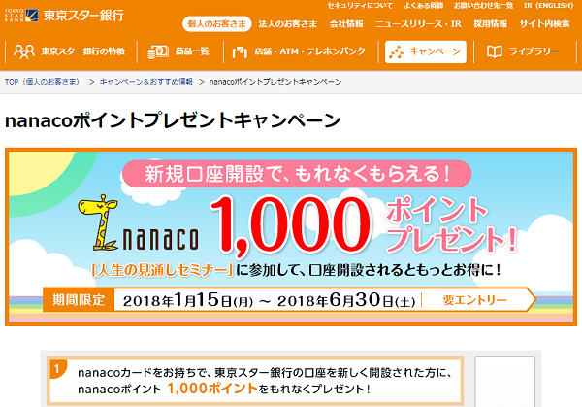Click the nanaco giraffe logo
Image resolution: width=582 pixels, height=407 pixels.
pos(138,223)
